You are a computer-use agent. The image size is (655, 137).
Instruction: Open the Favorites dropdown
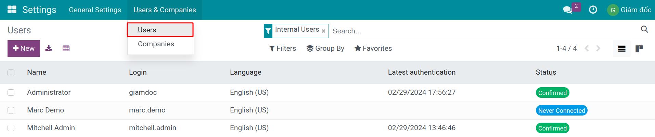click(x=373, y=48)
